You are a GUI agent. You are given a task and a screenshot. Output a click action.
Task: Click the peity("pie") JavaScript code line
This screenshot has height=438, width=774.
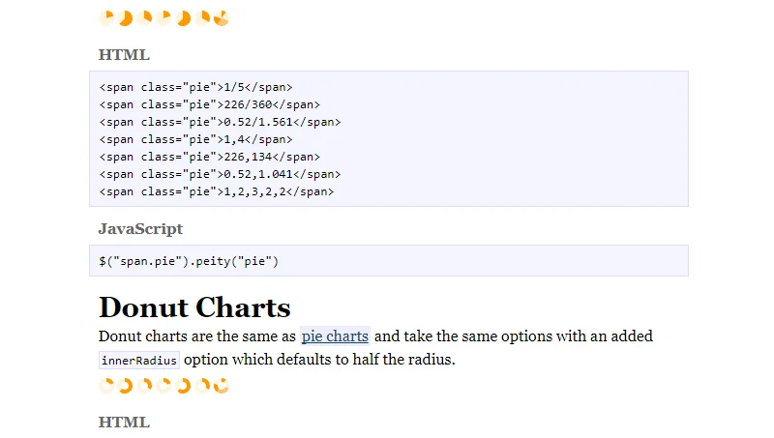pos(188,261)
